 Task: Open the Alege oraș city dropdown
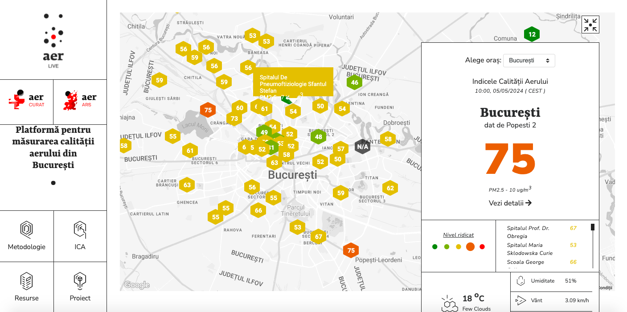[x=529, y=60]
